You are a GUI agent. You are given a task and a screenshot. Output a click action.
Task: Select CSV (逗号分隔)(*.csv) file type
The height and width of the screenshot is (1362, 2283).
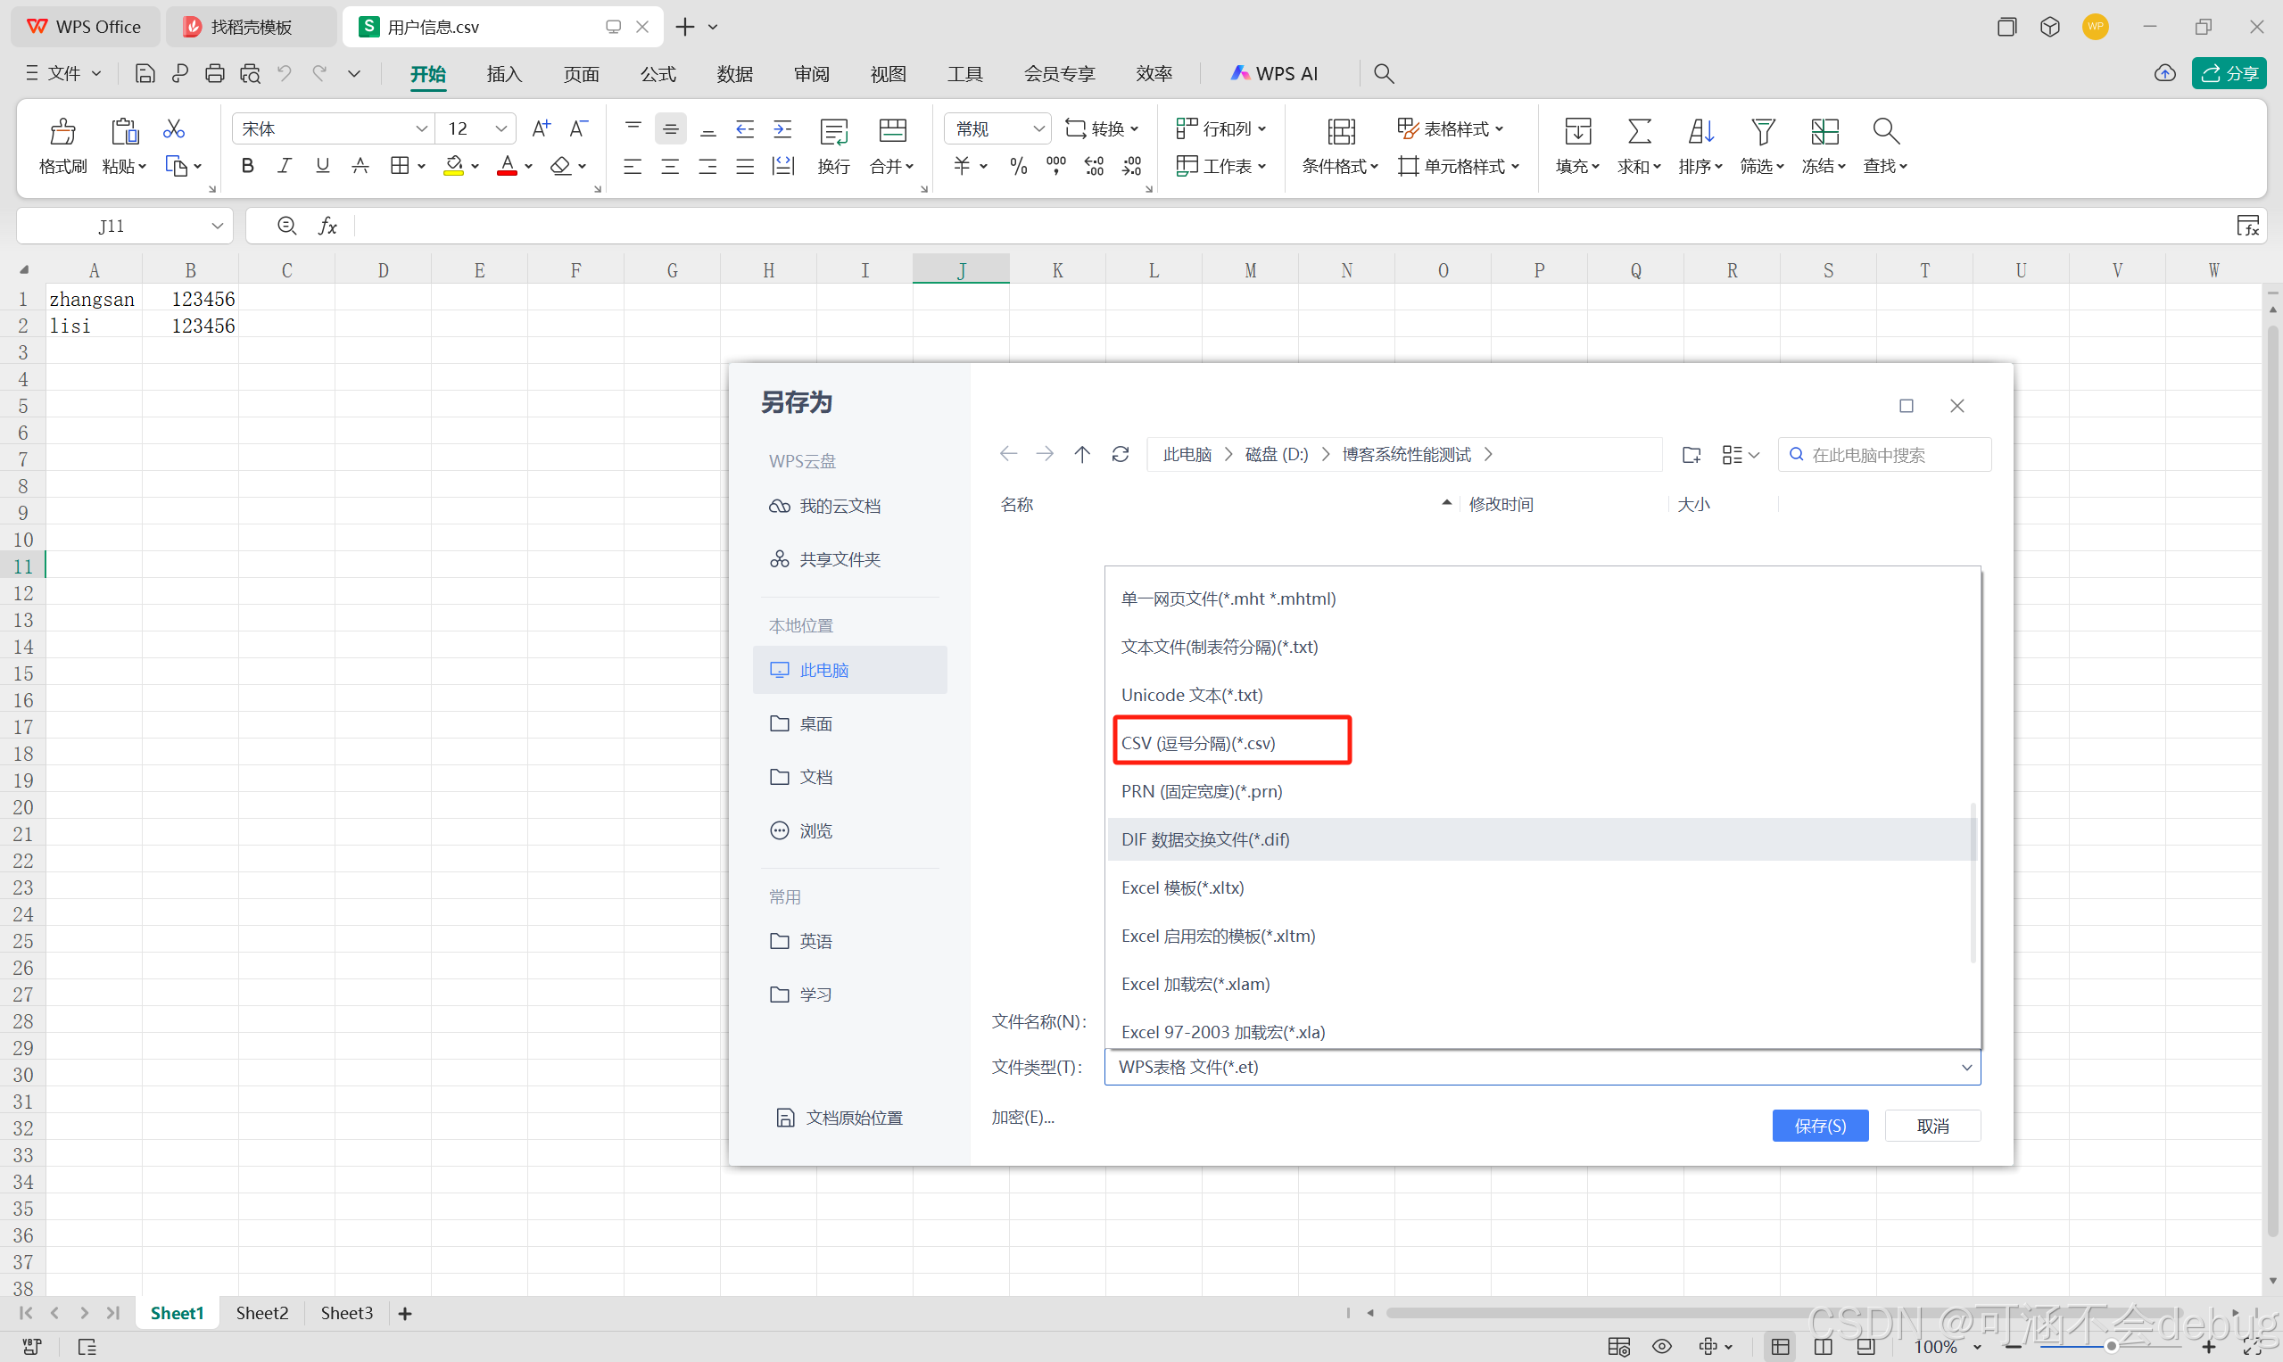click(x=1198, y=742)
